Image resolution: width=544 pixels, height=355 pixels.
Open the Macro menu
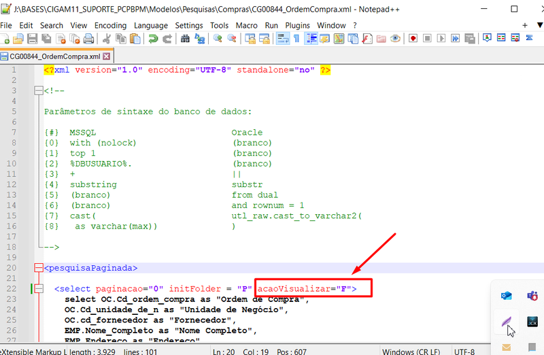[246, 25]
